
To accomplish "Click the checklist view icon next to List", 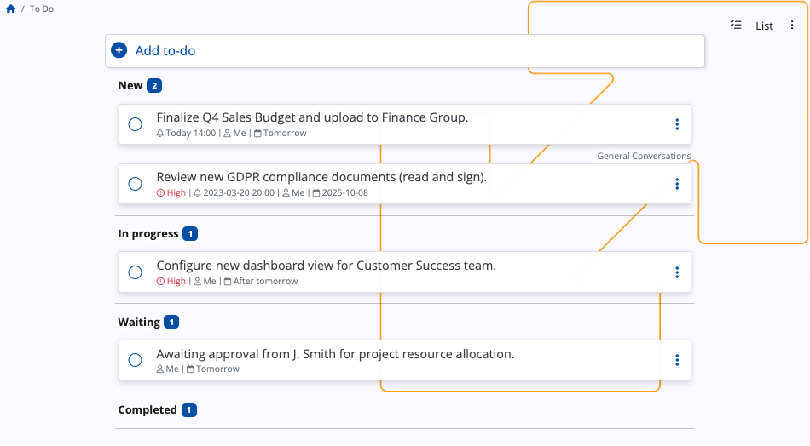I will click(x=737, y=26).
